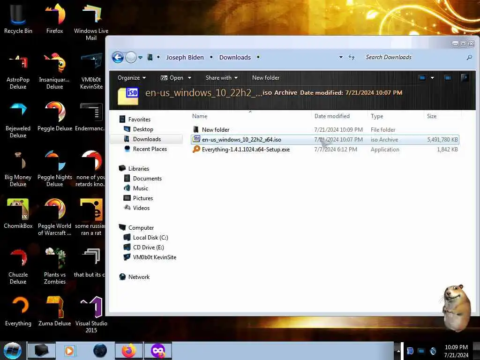This screenshot has height=360, width=480.
Task: Open CD Drive (E:) in sidebar
Action: [x=148, y=247]
